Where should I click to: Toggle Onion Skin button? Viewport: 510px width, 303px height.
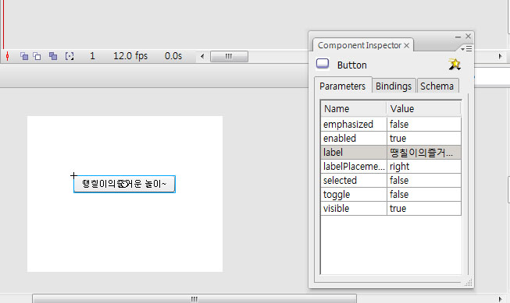(x=24, y=56)
